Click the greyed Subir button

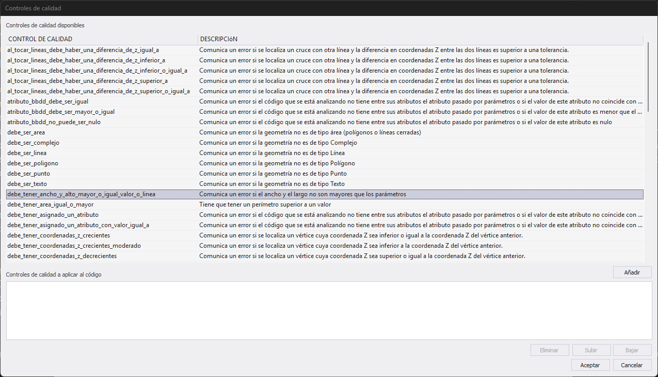coord(591,350)
